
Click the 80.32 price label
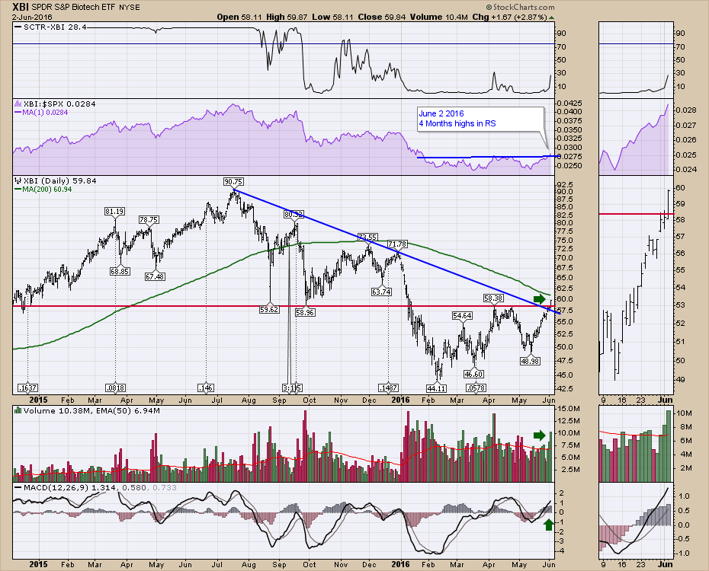tap(294, 214)
